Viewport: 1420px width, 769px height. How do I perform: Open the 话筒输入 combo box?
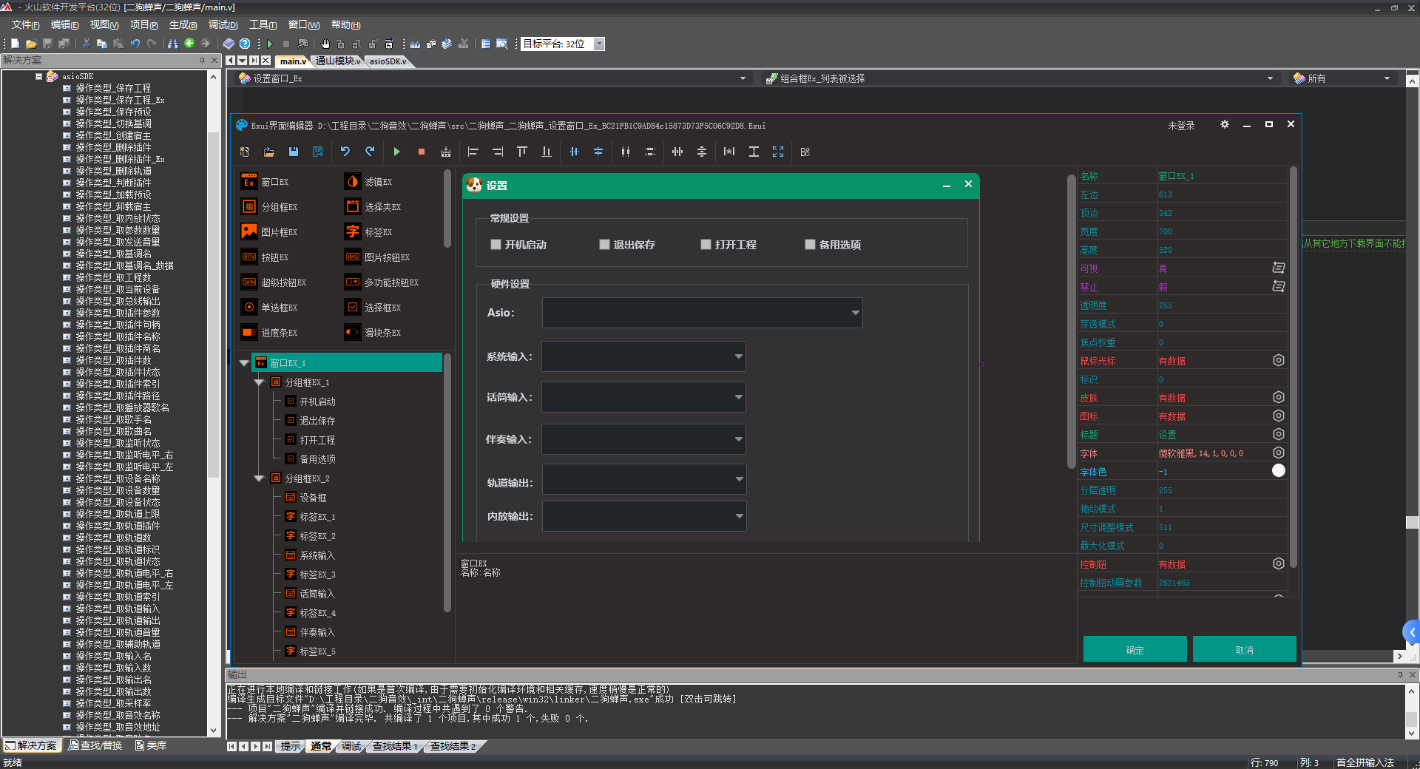643,397
